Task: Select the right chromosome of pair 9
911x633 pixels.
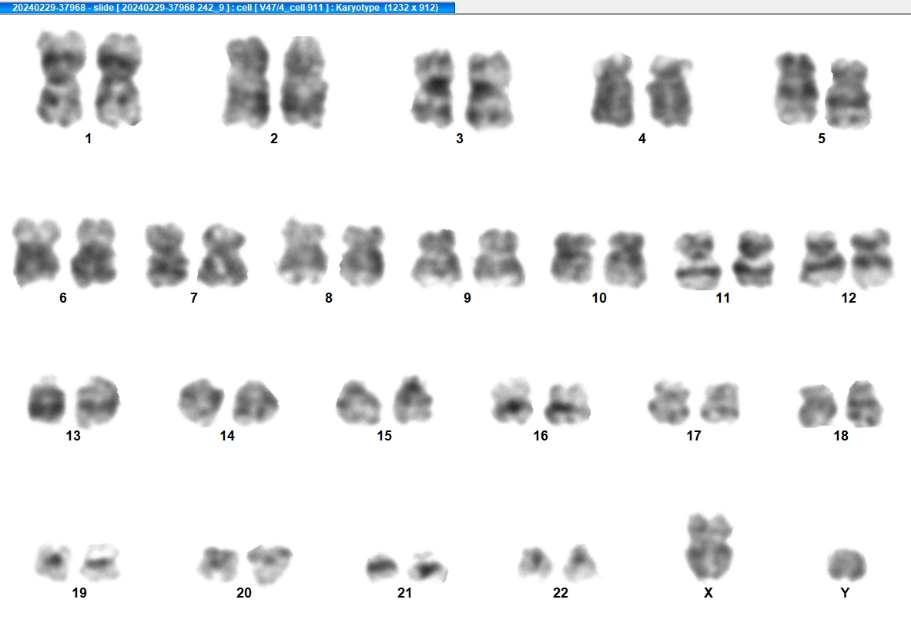Action: 498,258
